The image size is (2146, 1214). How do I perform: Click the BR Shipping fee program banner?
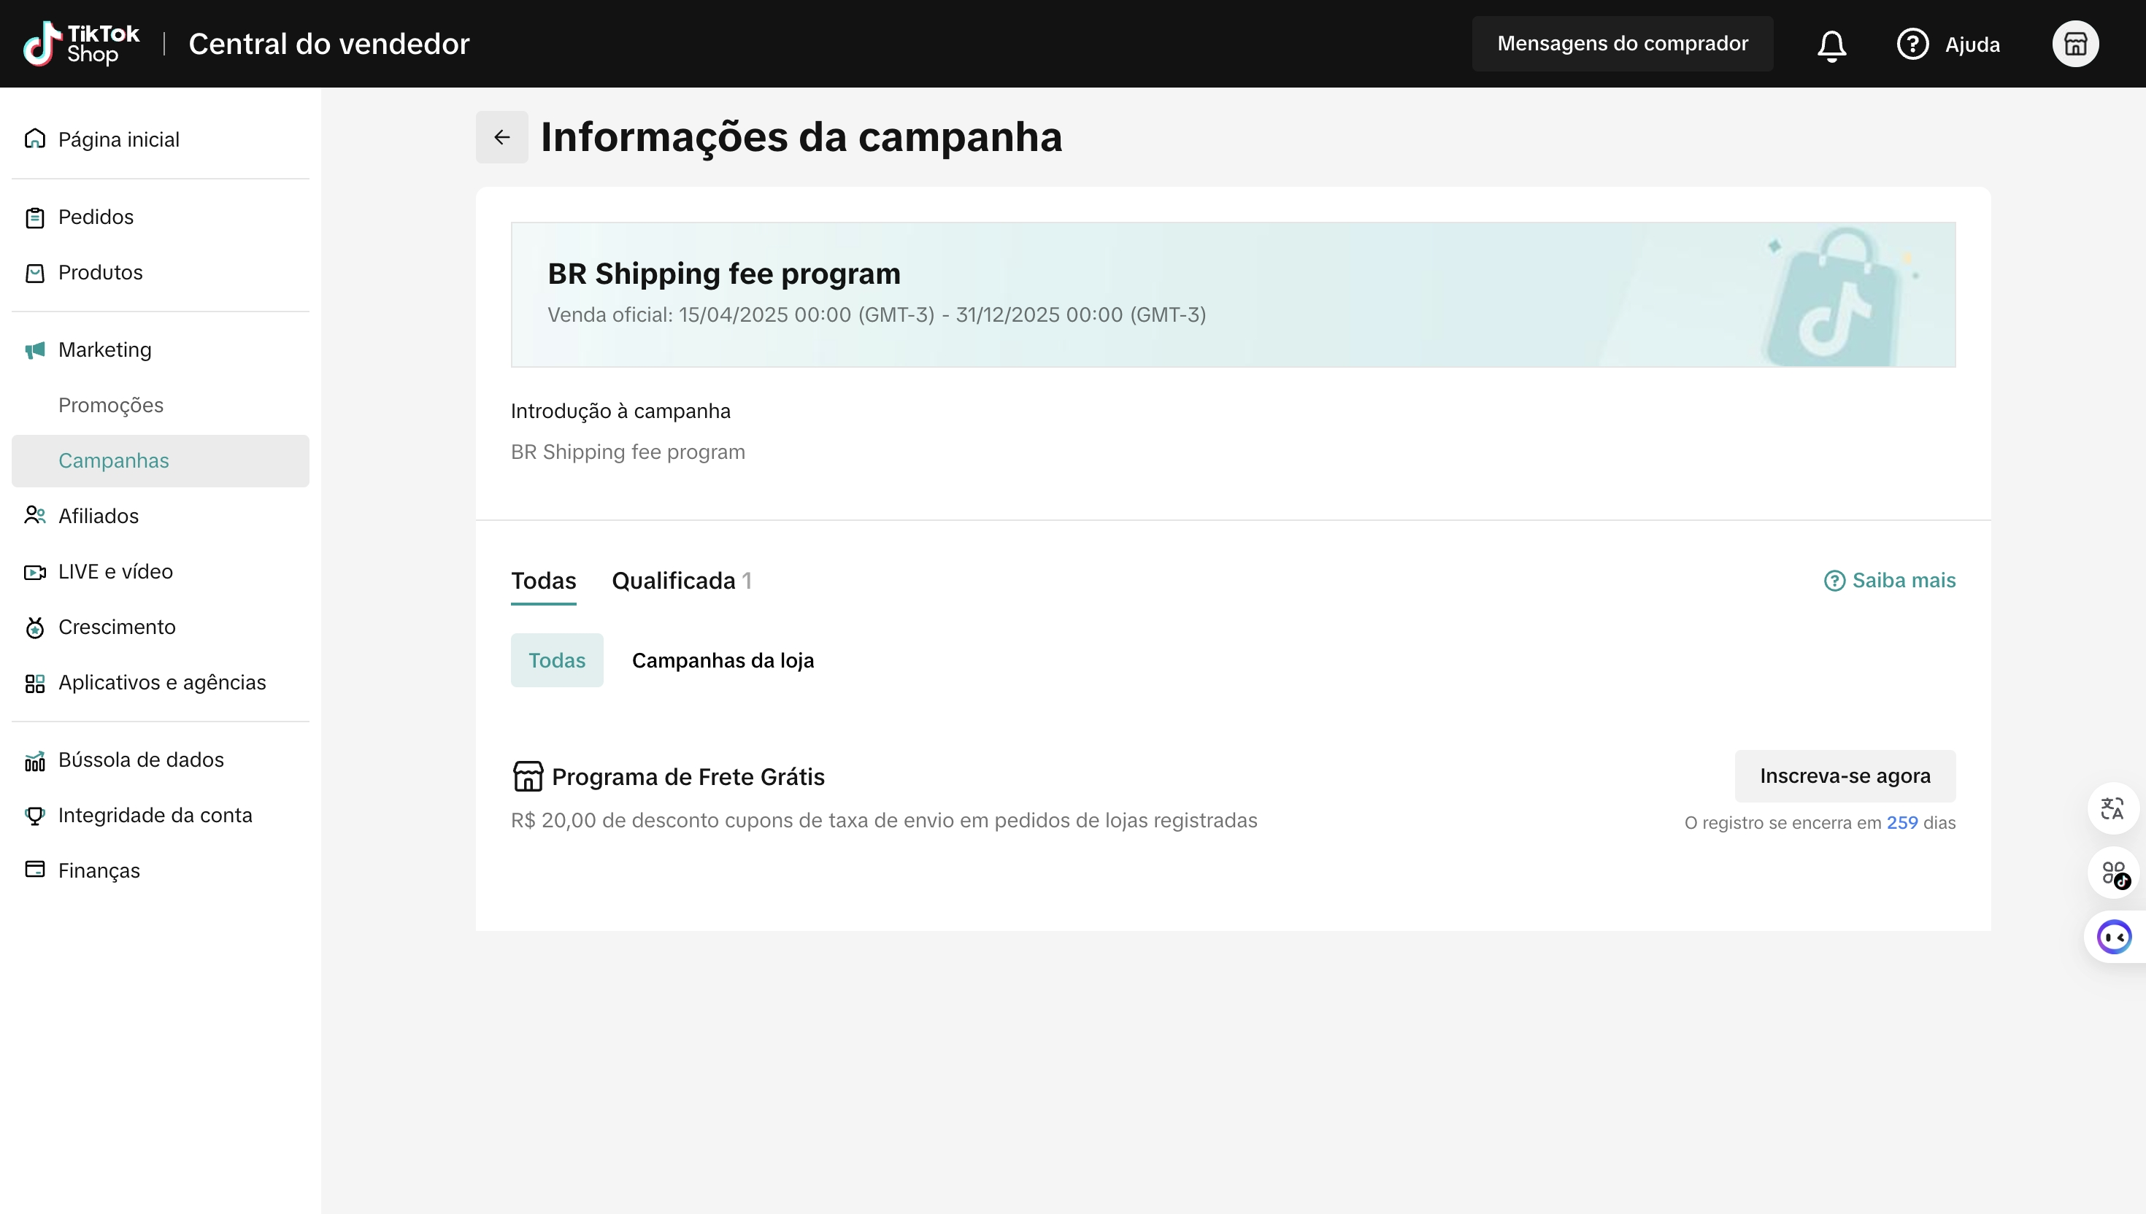(1234, 294)
